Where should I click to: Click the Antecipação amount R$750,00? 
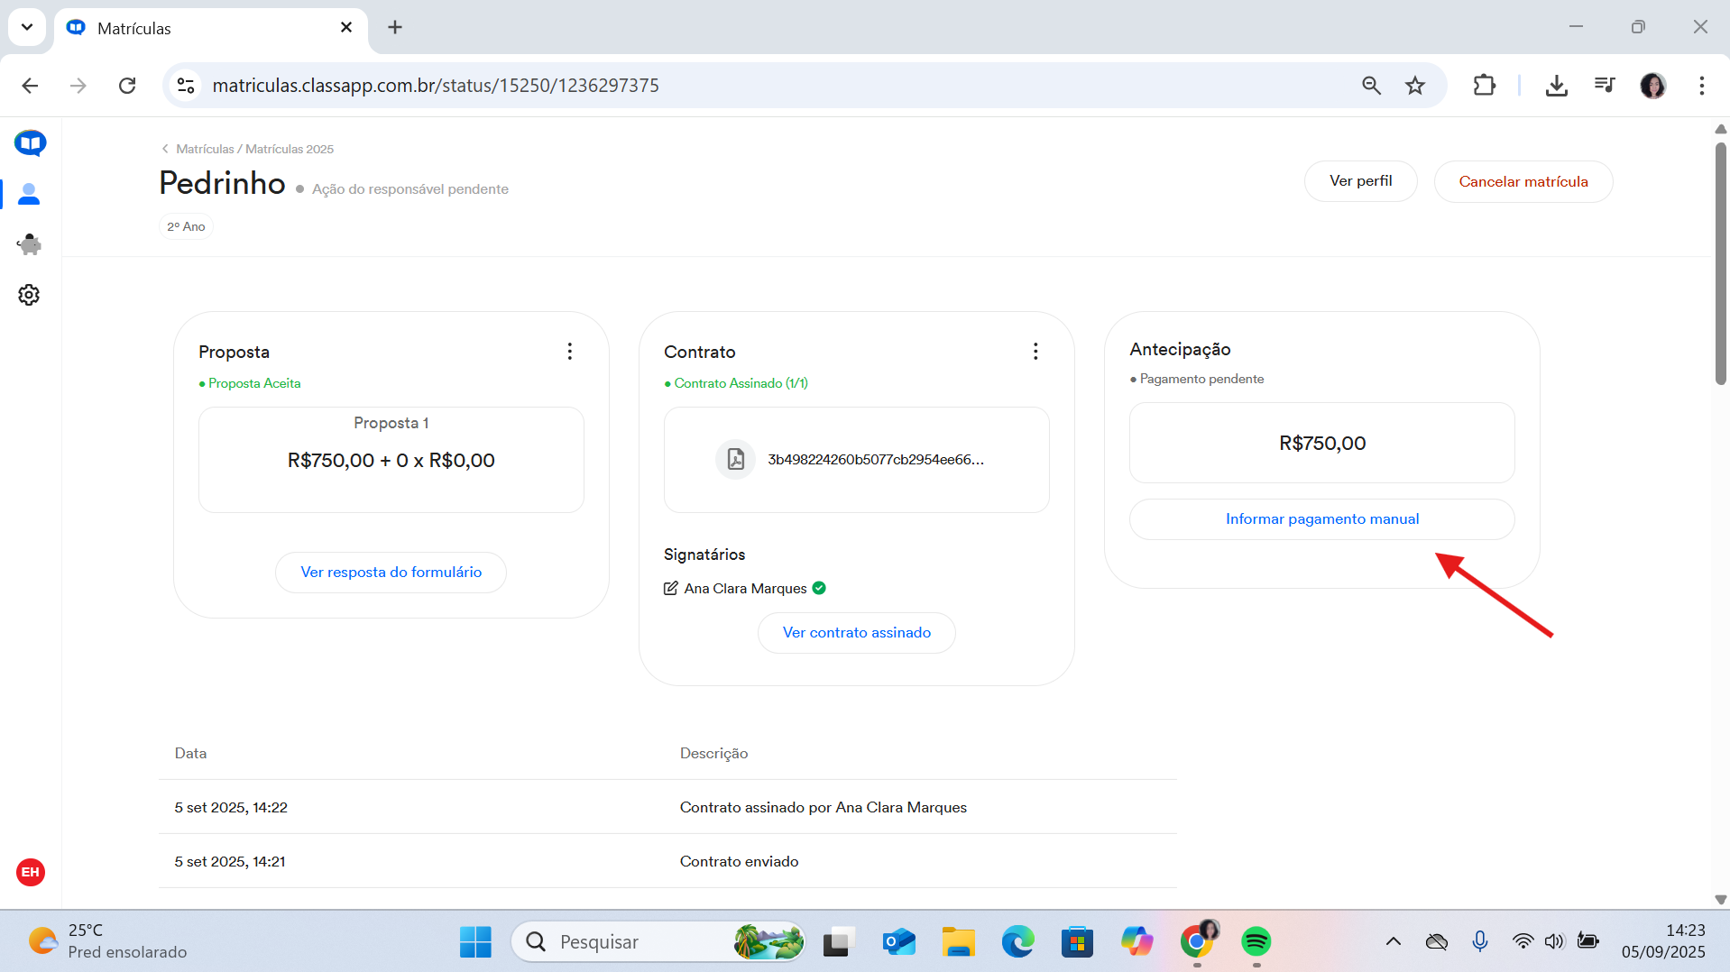click(1321, 444)
